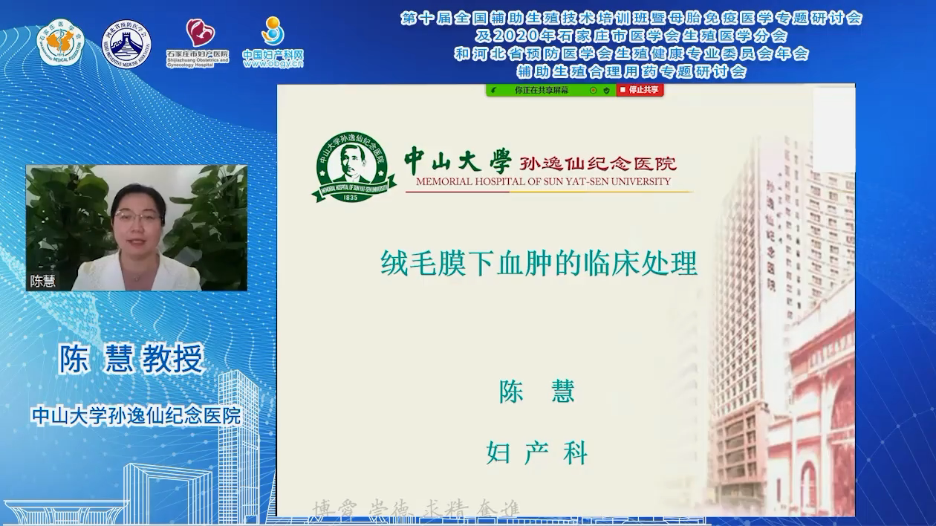Click the Sun Yat-Sen Memorial Hospital emblem

(354, 167)
